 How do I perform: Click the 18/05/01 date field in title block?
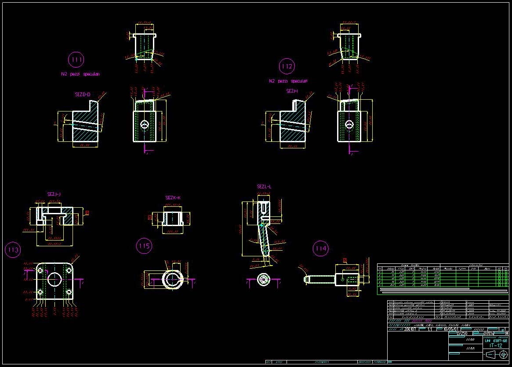[447, 329]
